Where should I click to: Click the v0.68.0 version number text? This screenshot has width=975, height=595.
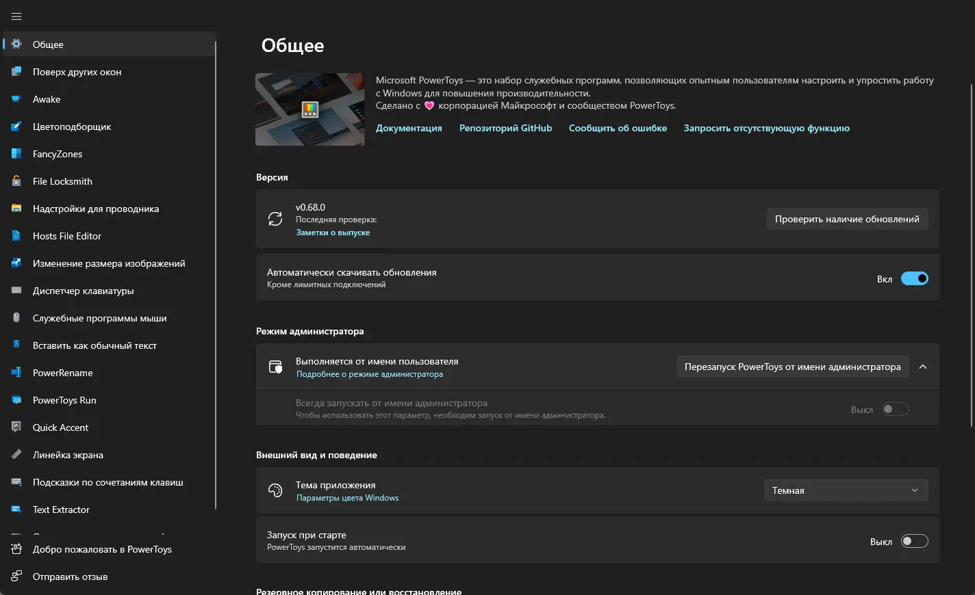tap(310, 207)
